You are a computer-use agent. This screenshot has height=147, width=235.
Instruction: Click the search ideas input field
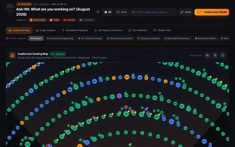pyautogui.click(x=153, y=12)
